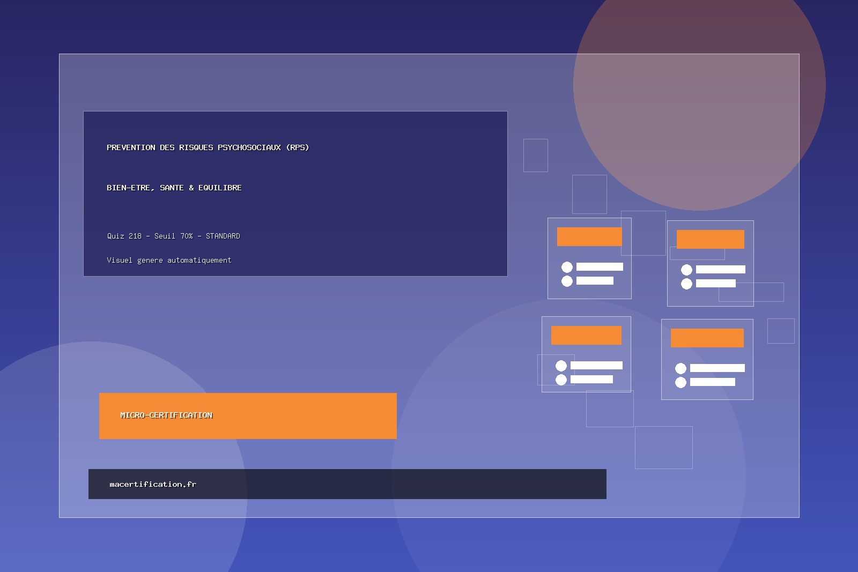Click first white answer bar in top-right card
Screen dimensions: 858x572
click(720, 270)
